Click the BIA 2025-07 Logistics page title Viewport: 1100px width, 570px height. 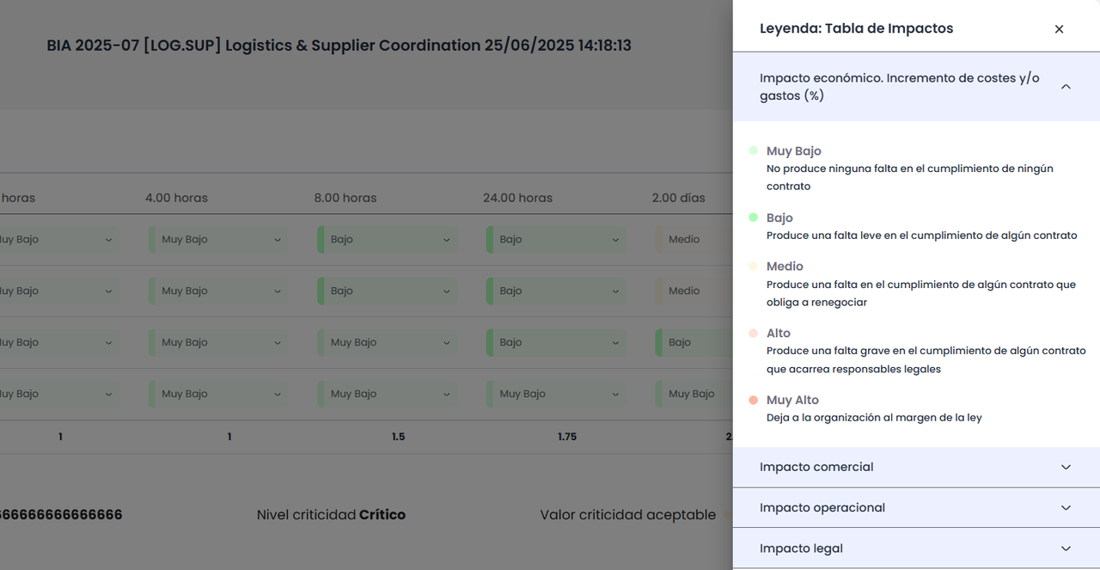[x=339, y=46]
